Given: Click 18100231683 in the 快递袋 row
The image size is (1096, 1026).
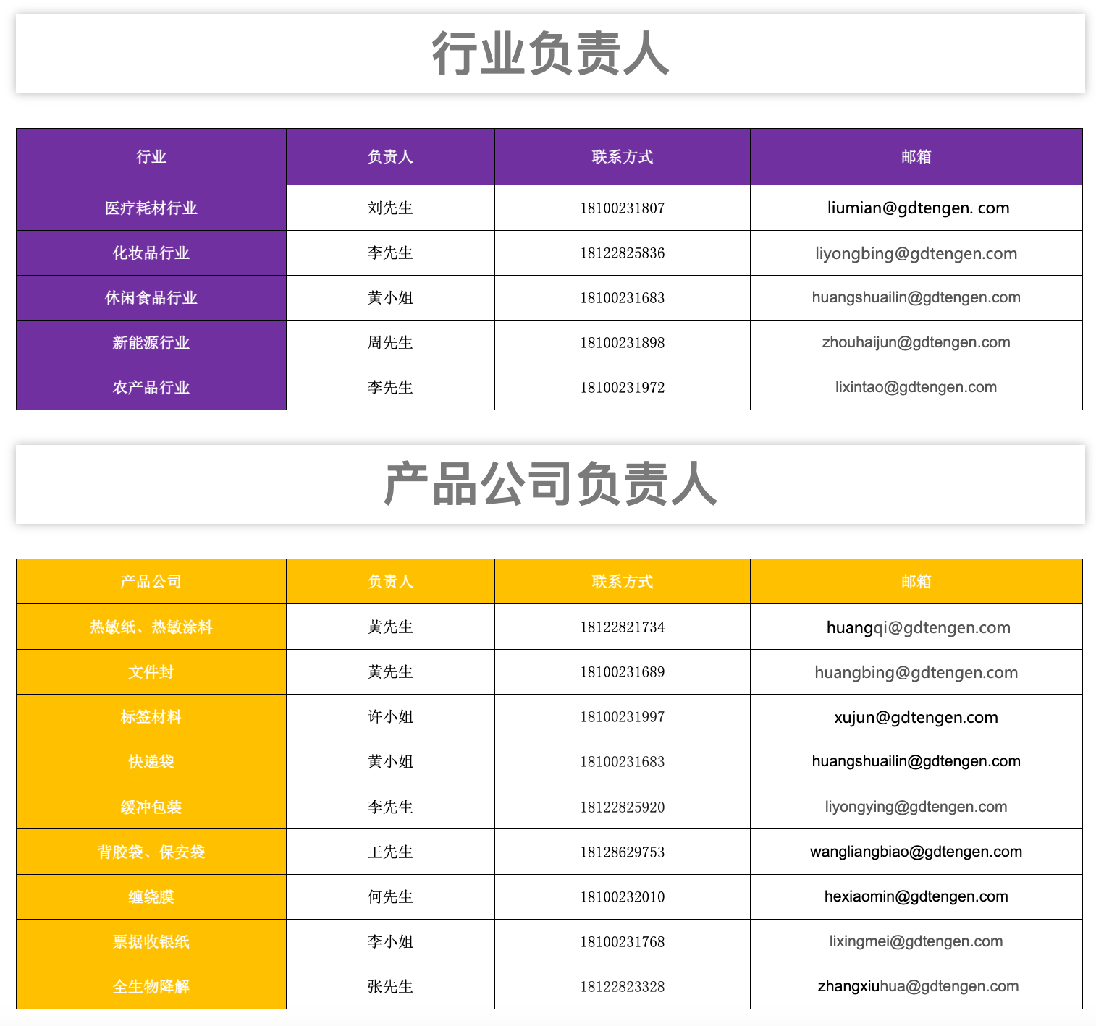Looking at the screenshot, I should pos(623,762).
